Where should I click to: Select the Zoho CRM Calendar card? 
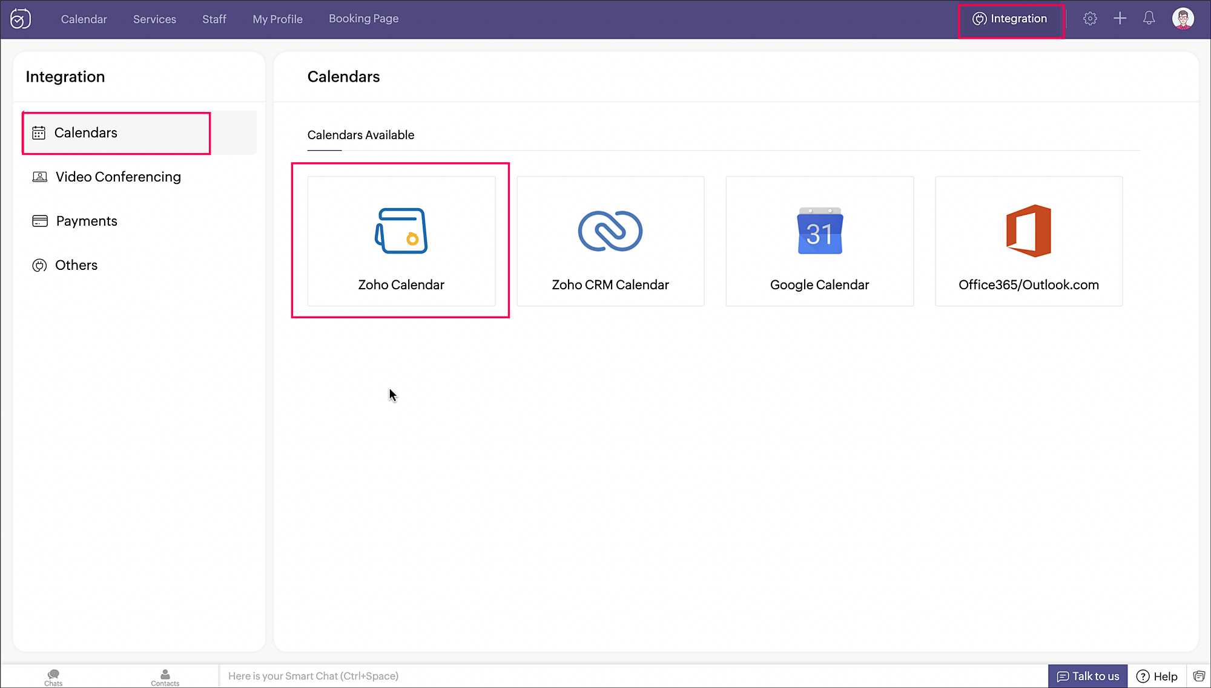(x=610, y=241)
